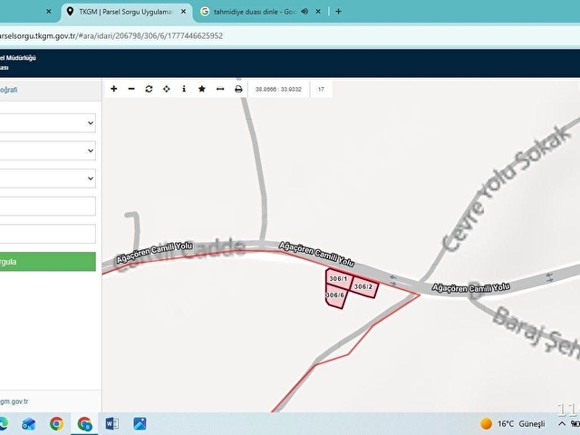Viewport: 580px width, 435px height.
Task: Select the distance measure ruler tool
Action: 220,89
